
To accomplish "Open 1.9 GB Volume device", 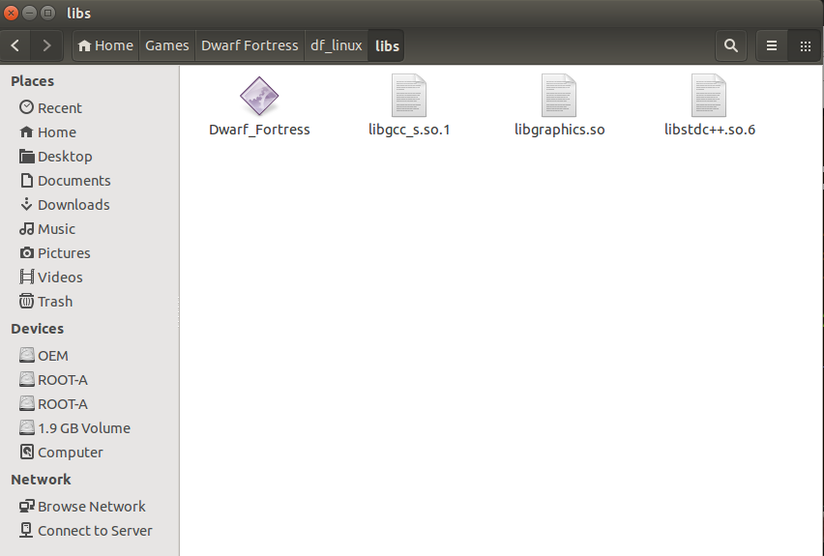I will pyautogui.click(x=83, y=428).
